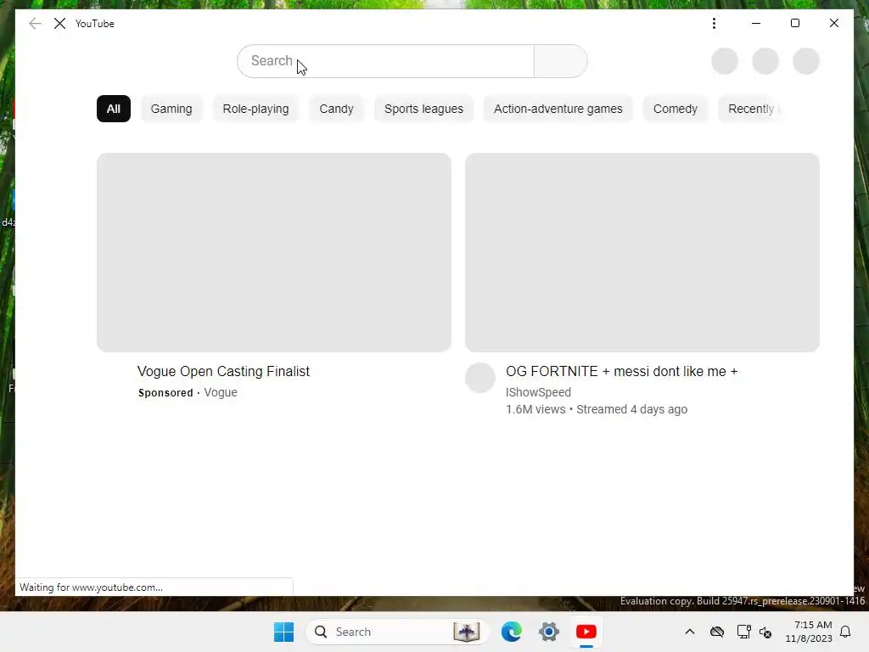
Task: Click the muted volume icon in the tray
Action: coord(765,632)
